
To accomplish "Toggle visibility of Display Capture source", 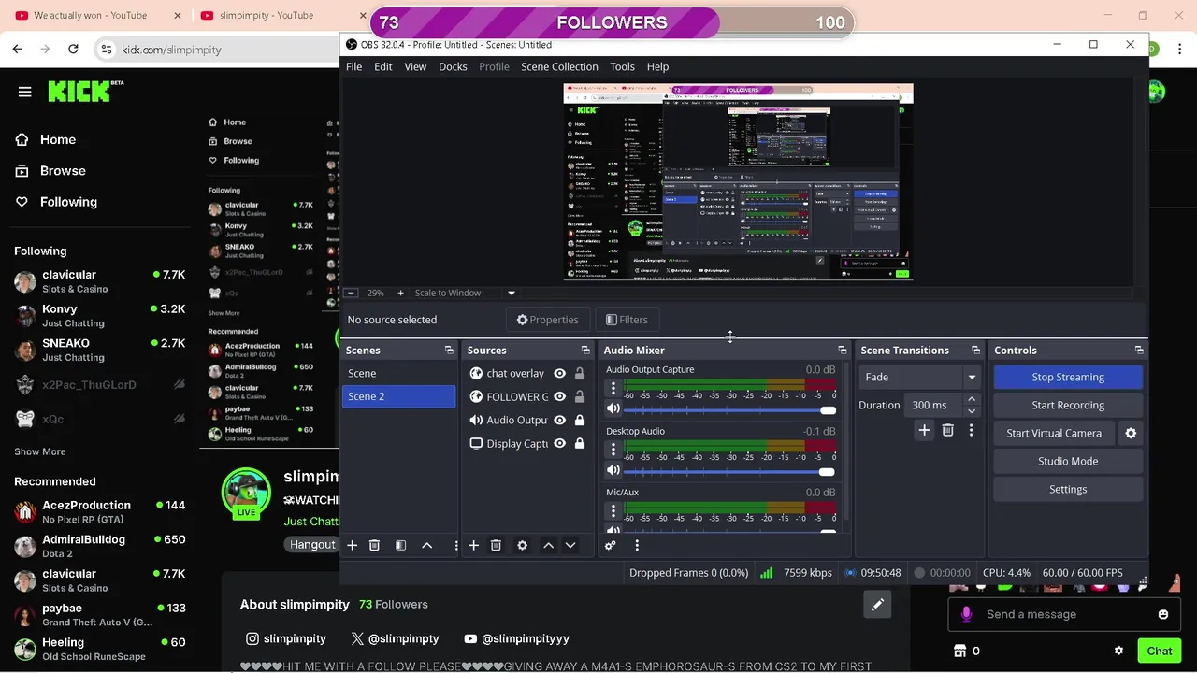I will 559,443.
